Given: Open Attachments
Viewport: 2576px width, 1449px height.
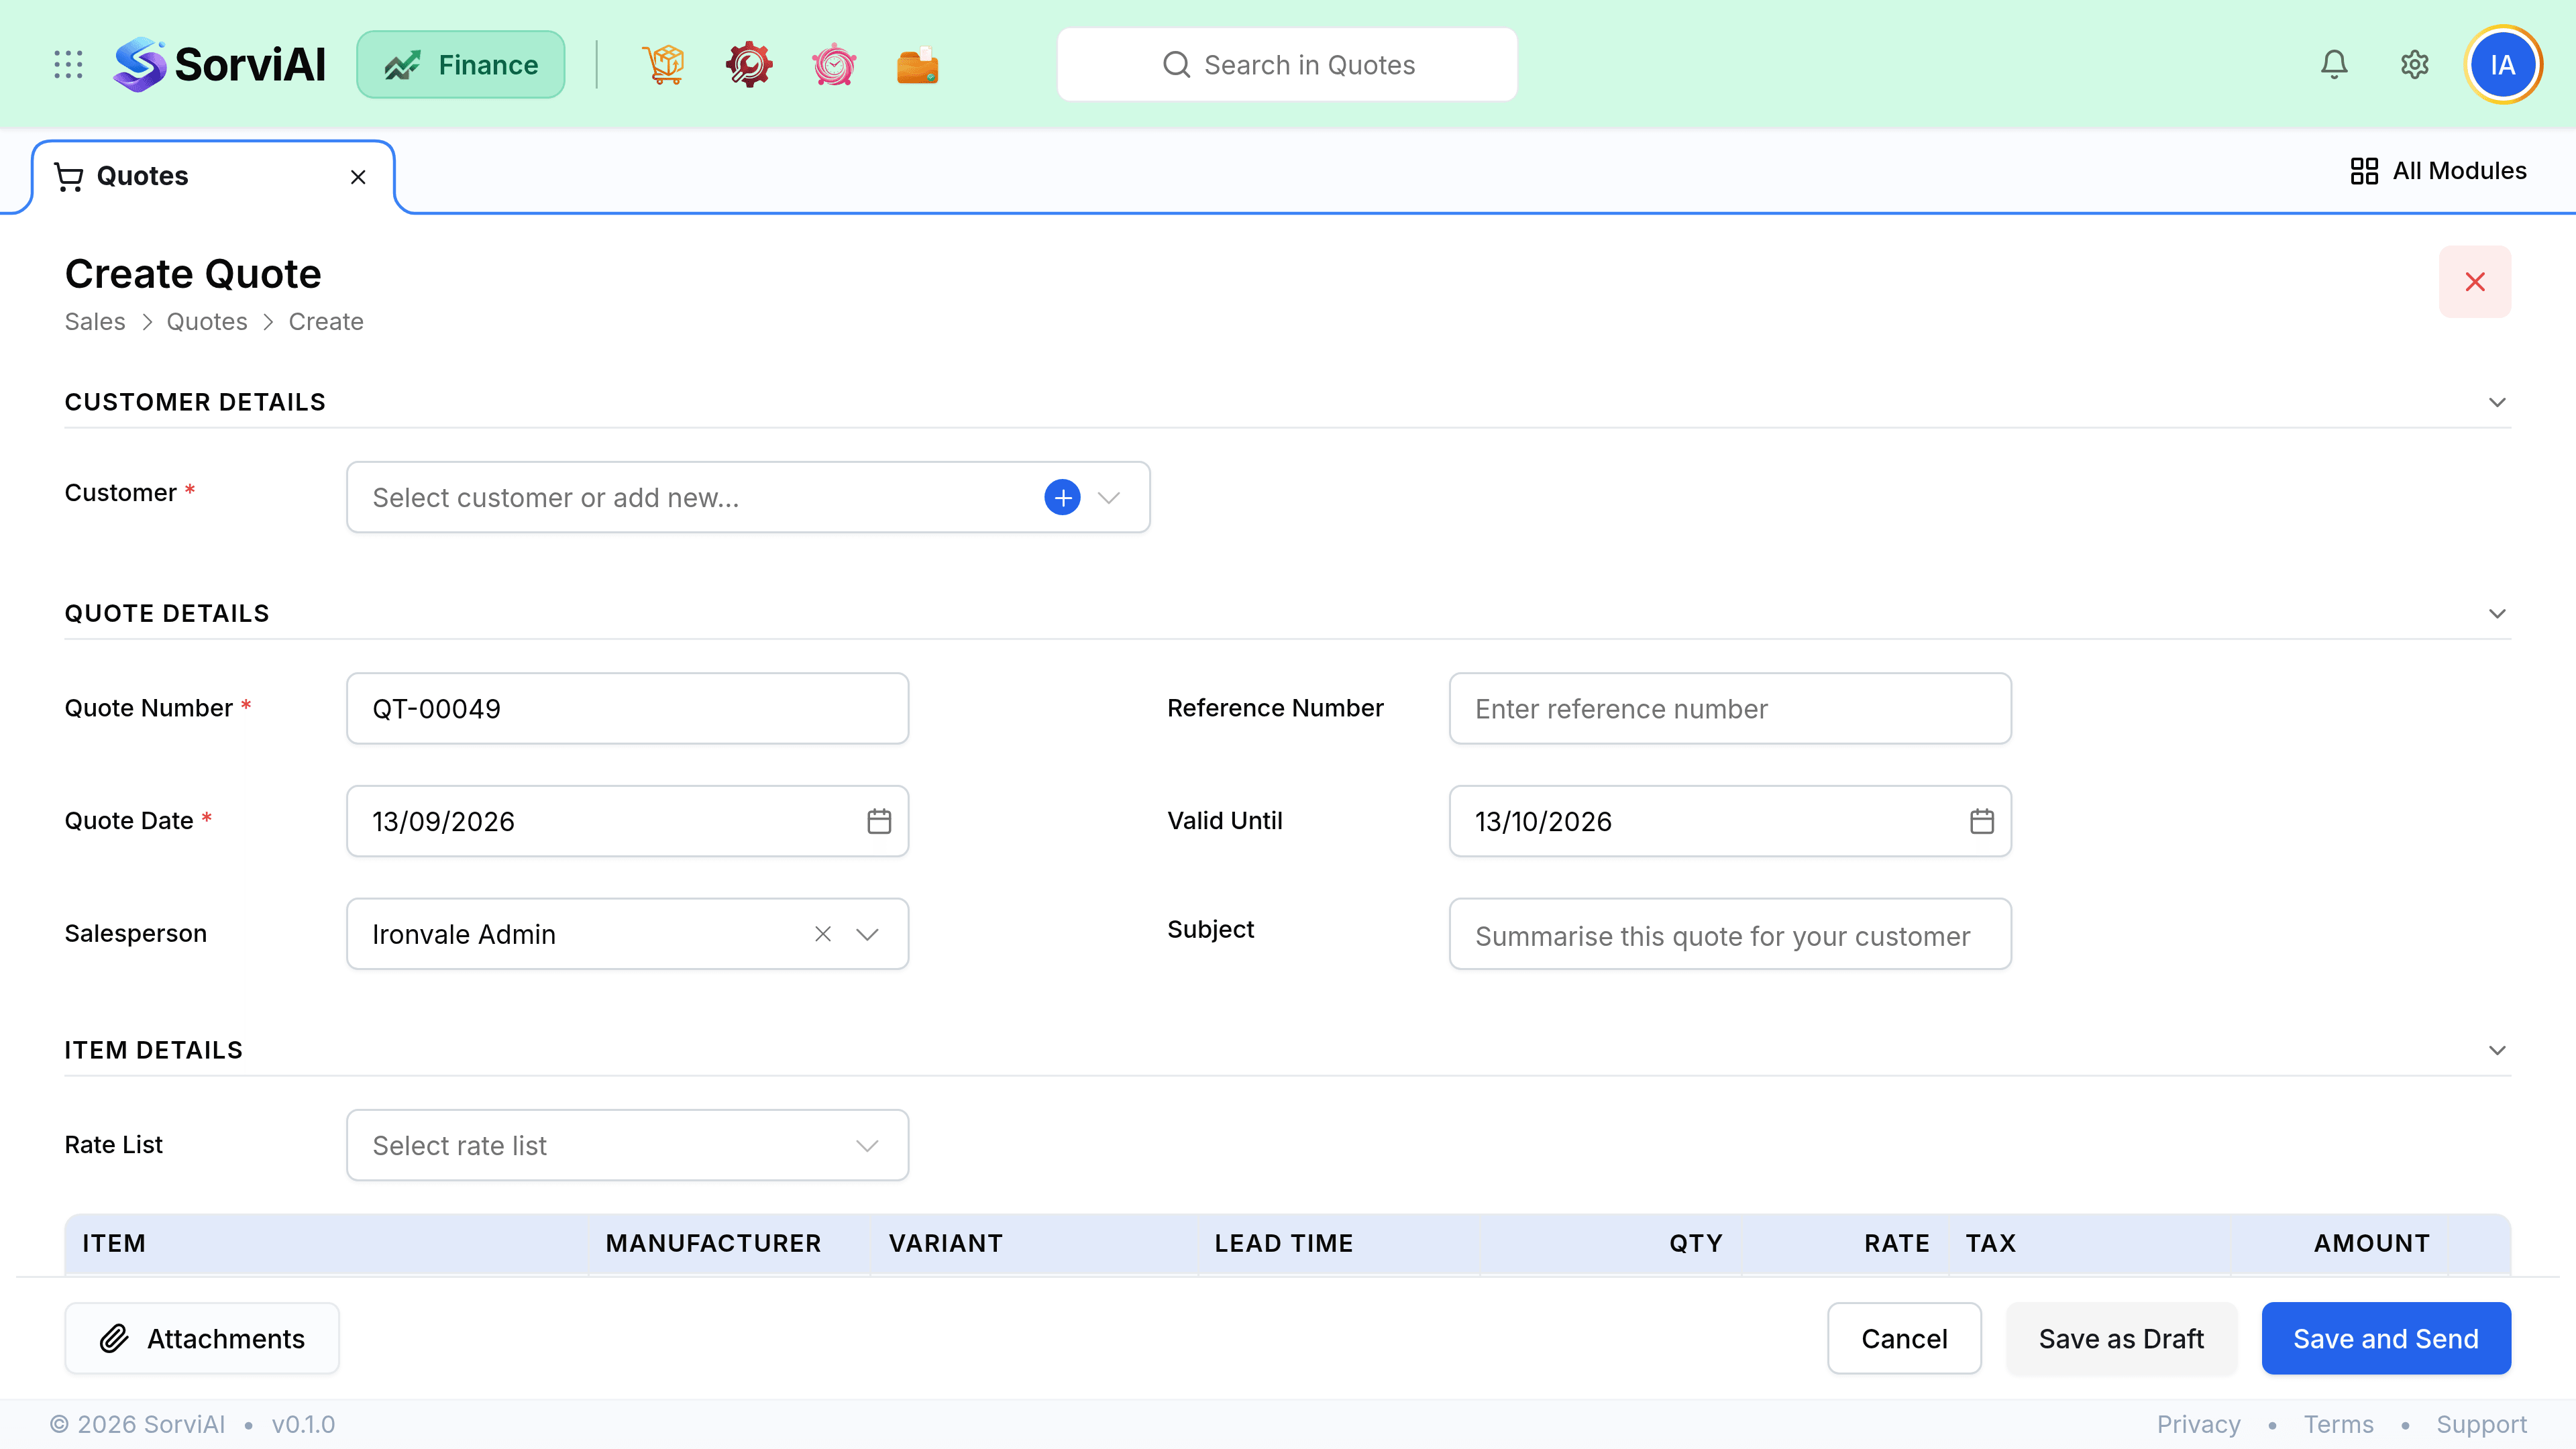Looking at the screenshot, I should click(x=202, y=1338).
